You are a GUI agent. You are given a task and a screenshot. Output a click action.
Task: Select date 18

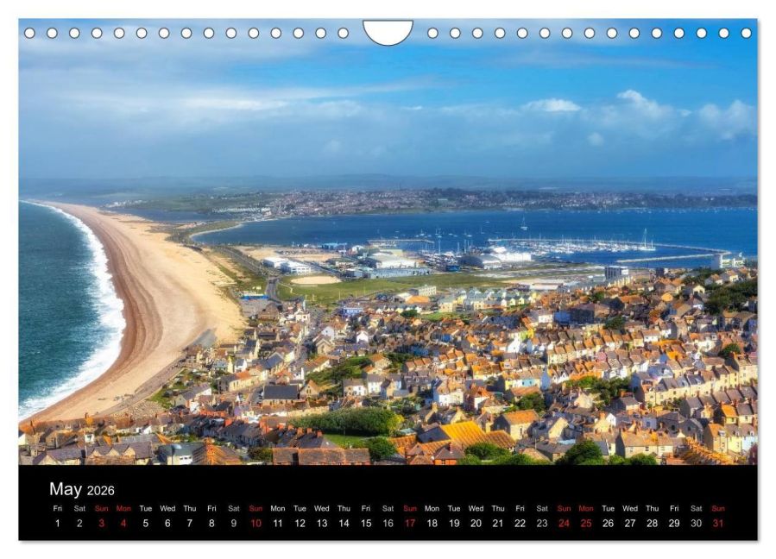click(x=432, y=524)
